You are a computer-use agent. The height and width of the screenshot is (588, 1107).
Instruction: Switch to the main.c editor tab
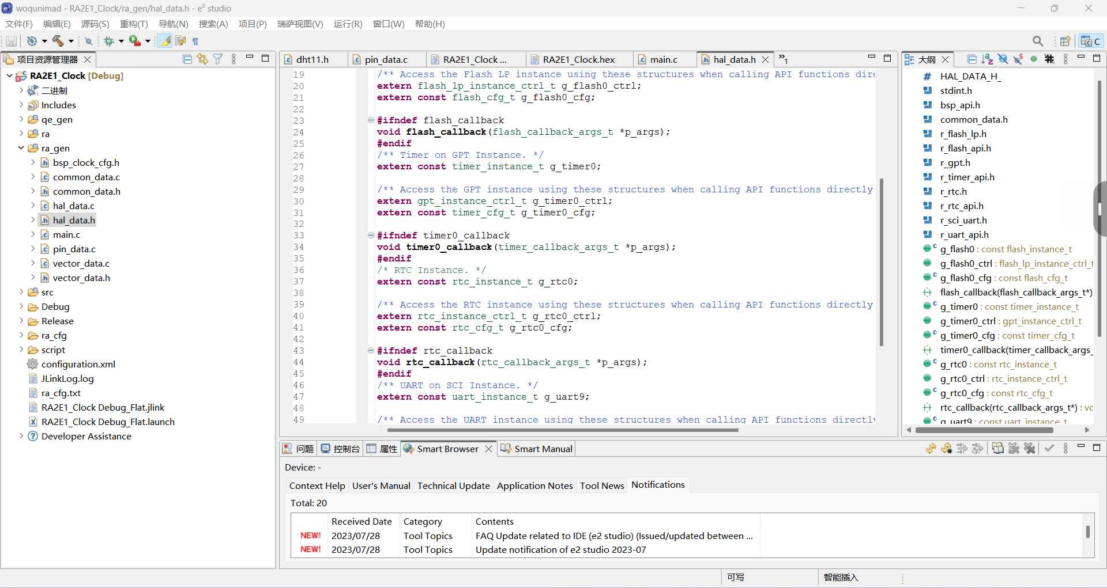[664, 59]
